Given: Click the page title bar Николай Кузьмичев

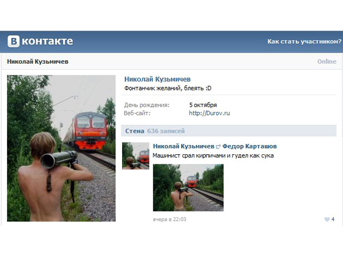Looking at the screenshot, I should tap(38, 62).
